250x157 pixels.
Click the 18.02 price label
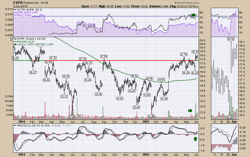[15, 58]
